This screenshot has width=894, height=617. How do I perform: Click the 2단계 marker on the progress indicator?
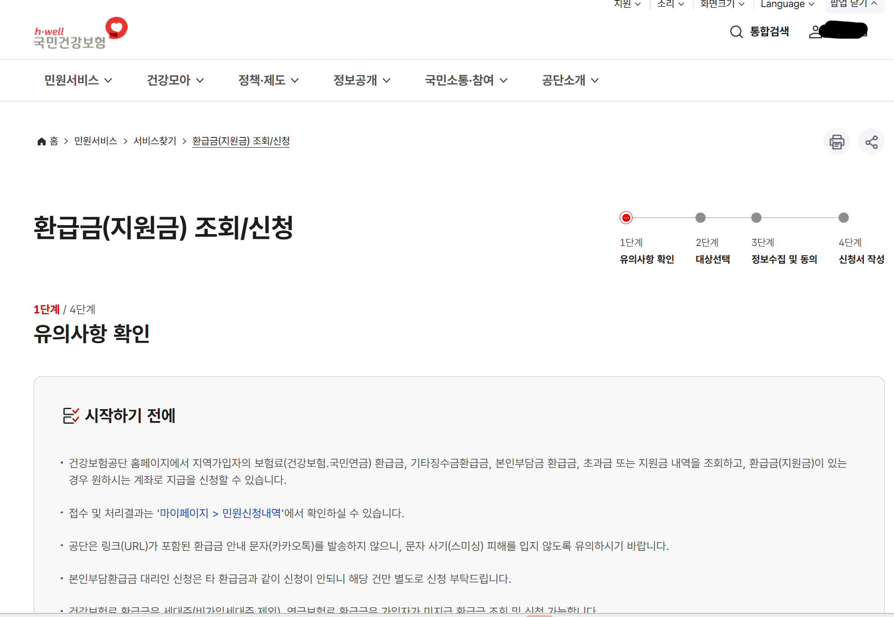700,218
